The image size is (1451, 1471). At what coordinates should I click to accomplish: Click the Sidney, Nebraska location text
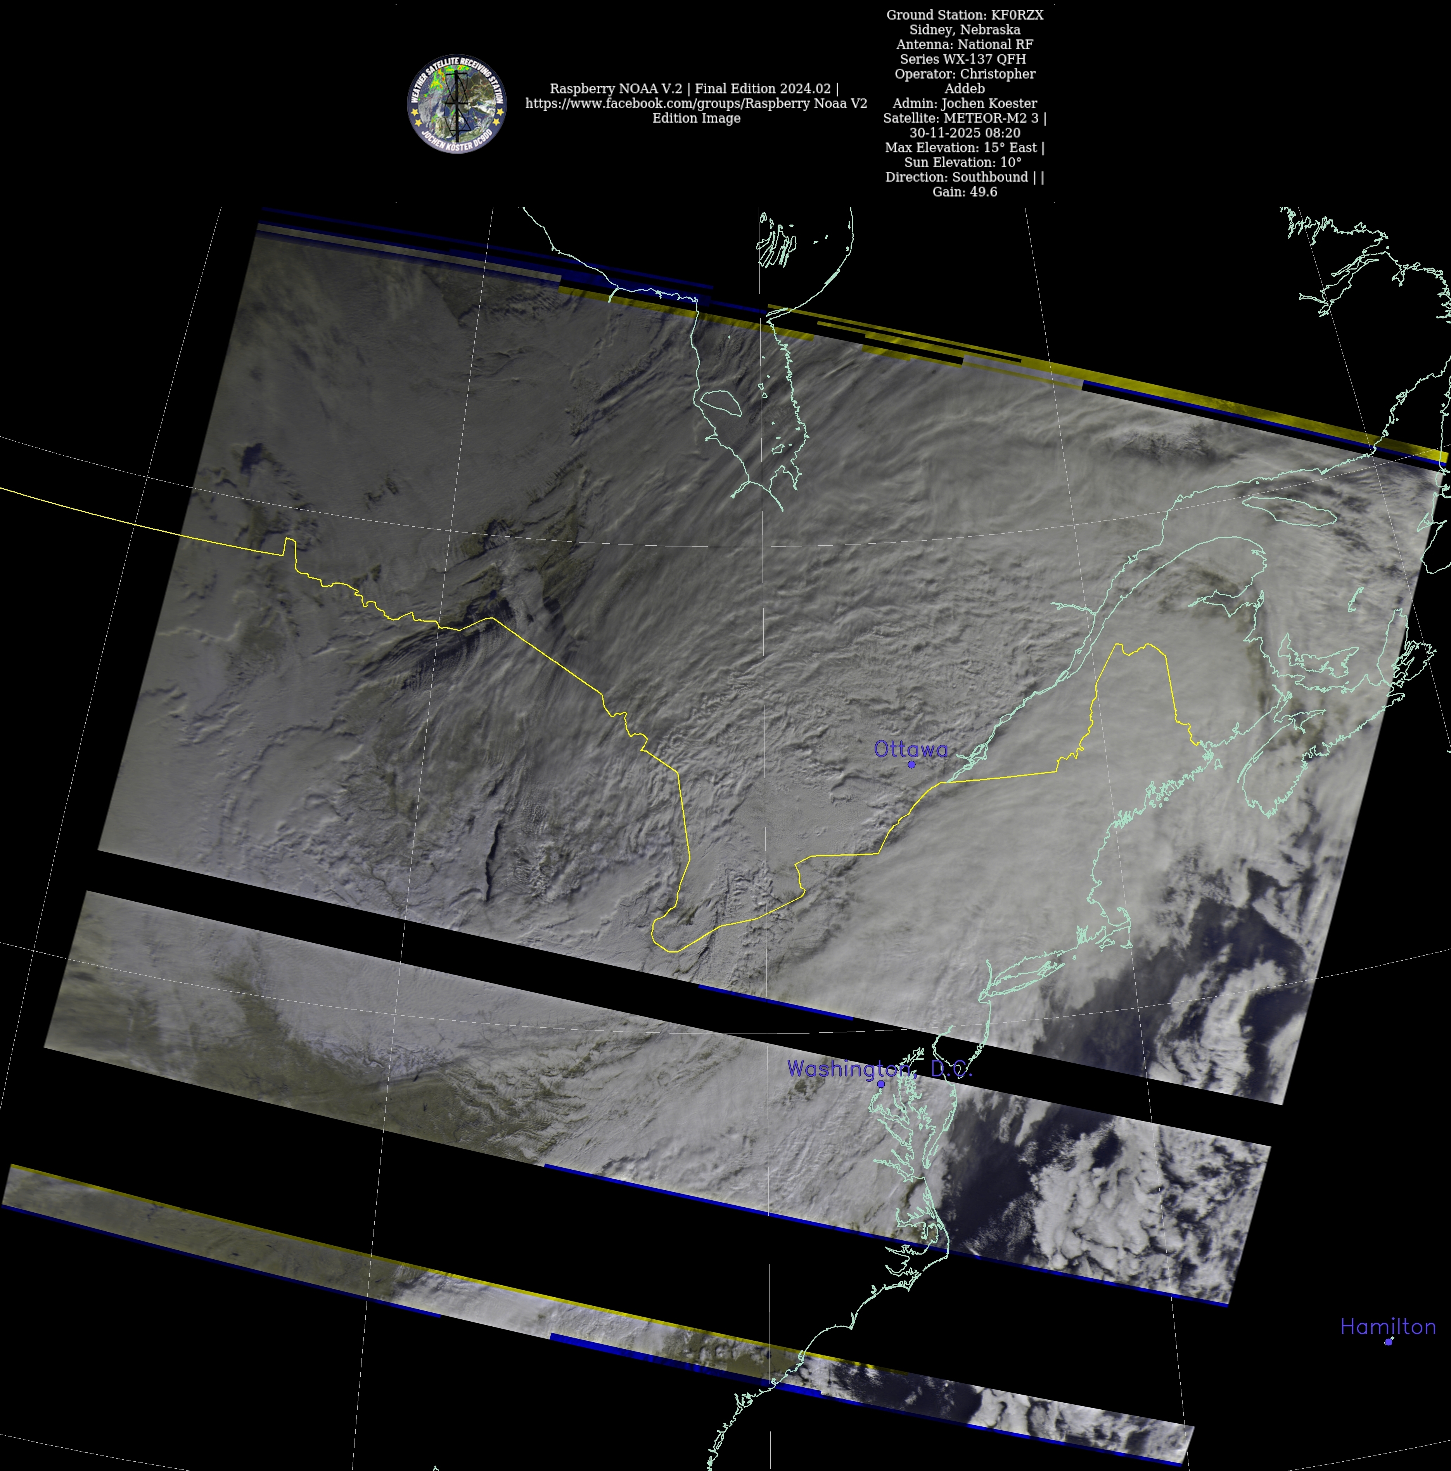(x=965, y=30)
